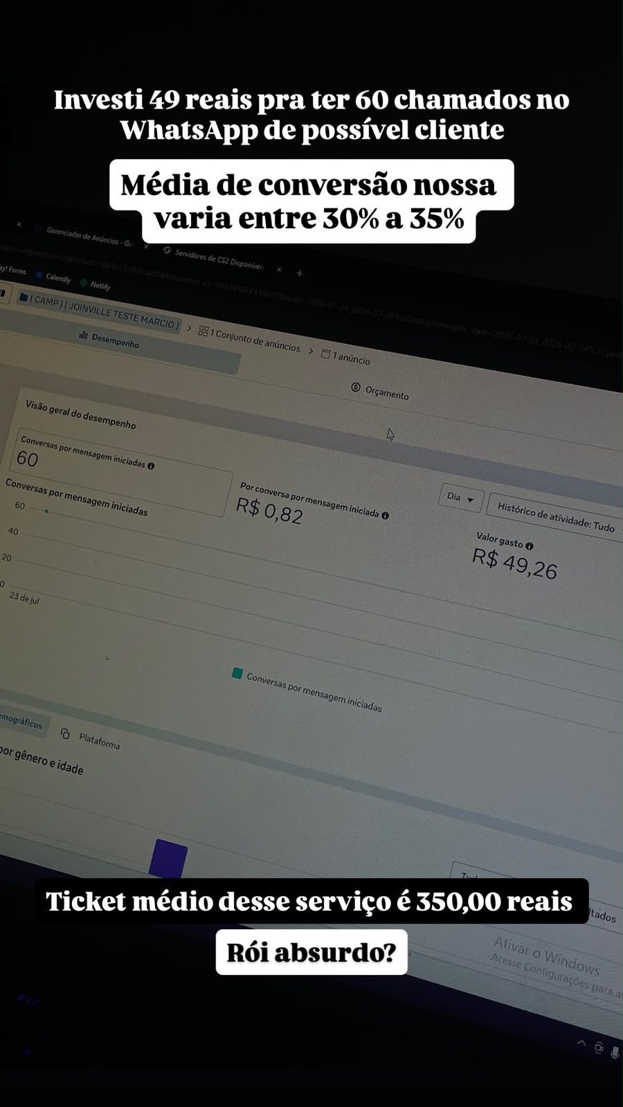
Task: Open the Calendly bookmark
Action: tap(53, 277)
